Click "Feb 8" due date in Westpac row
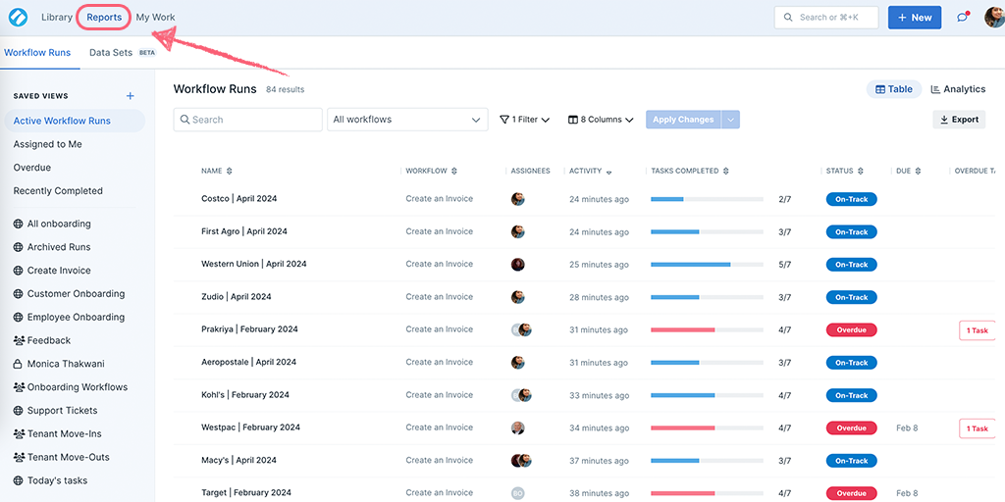1005x502 pixels. (x=907, y=427)
